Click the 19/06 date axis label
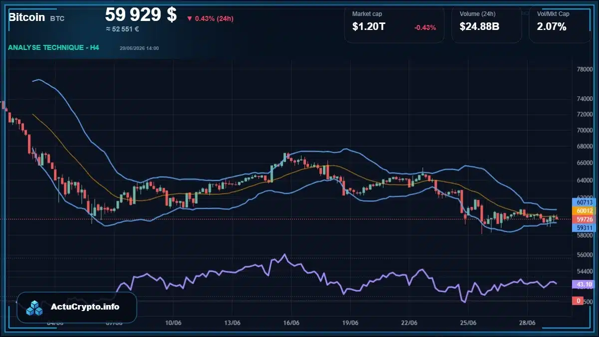This screenshot has width=599, height=337. click(350, 323)
